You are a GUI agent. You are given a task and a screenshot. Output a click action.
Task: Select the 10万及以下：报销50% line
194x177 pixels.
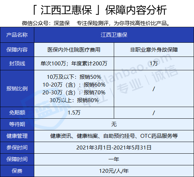(74, 77)
